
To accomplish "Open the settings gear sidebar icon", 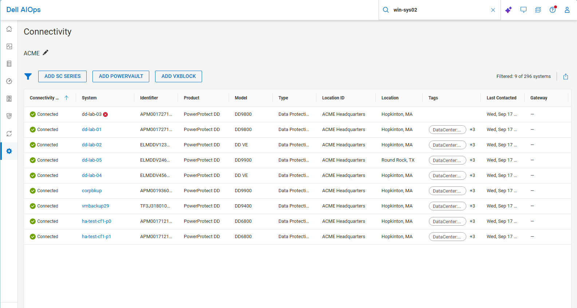I will point(9,151).
